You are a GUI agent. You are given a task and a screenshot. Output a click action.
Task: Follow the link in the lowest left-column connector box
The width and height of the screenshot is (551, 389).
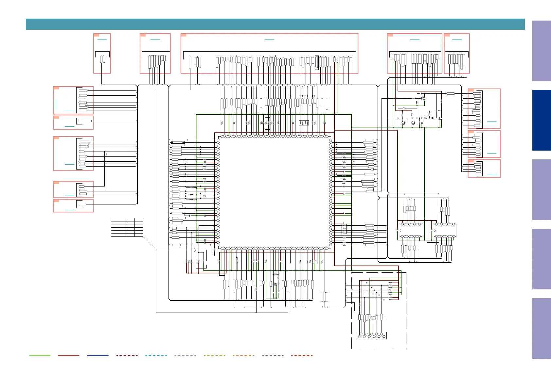(70, 210)
